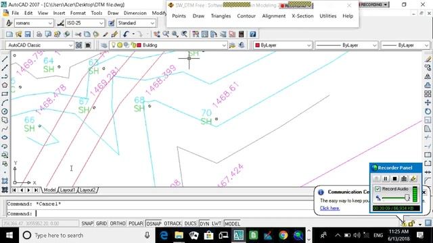Click the Plot printer icon
The width and height of the screenshot is (433, 243).
coord(39,34)
